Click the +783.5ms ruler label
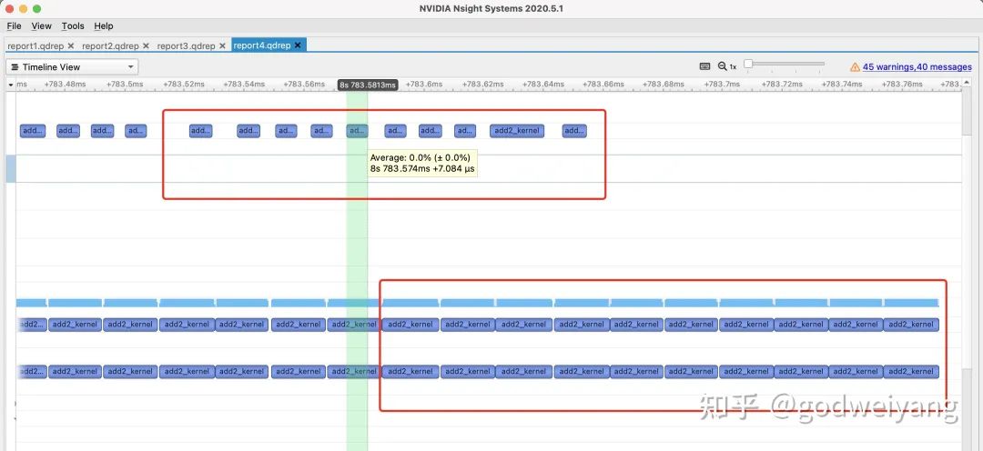 coord(124,84)
